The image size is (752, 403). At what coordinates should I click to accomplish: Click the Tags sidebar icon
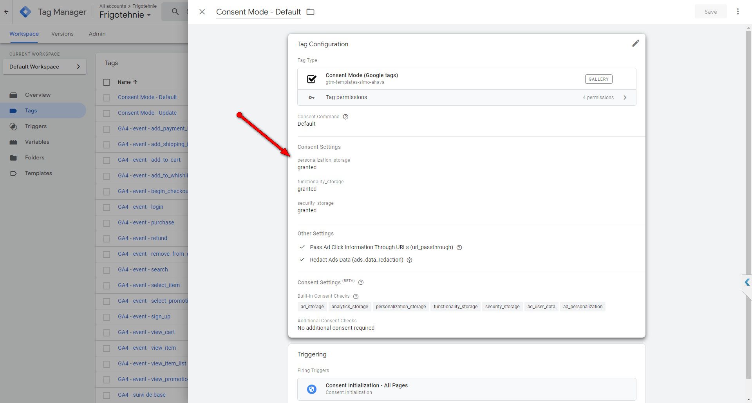coord(13,111)
